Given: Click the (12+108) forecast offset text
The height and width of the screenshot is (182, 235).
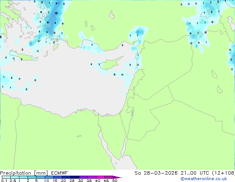Looking at the screenshot, I should point(224,173).
